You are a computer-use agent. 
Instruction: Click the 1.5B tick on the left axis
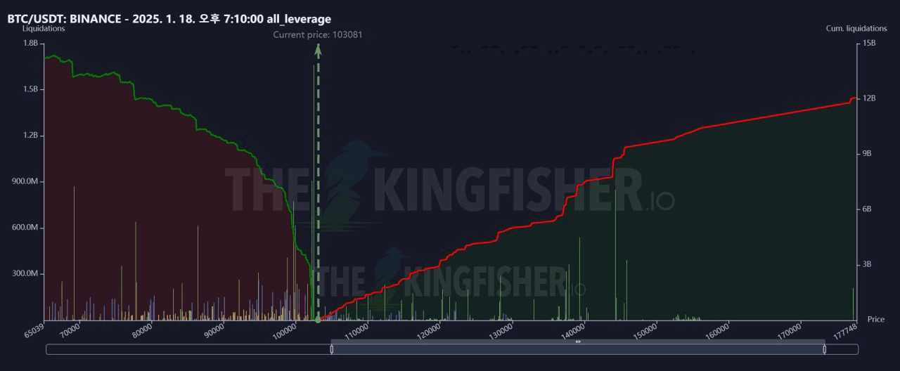tap(30, 89)
